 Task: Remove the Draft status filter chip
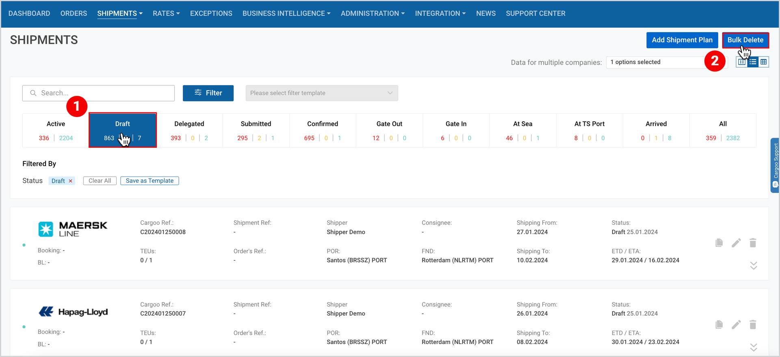click(70, 181)
